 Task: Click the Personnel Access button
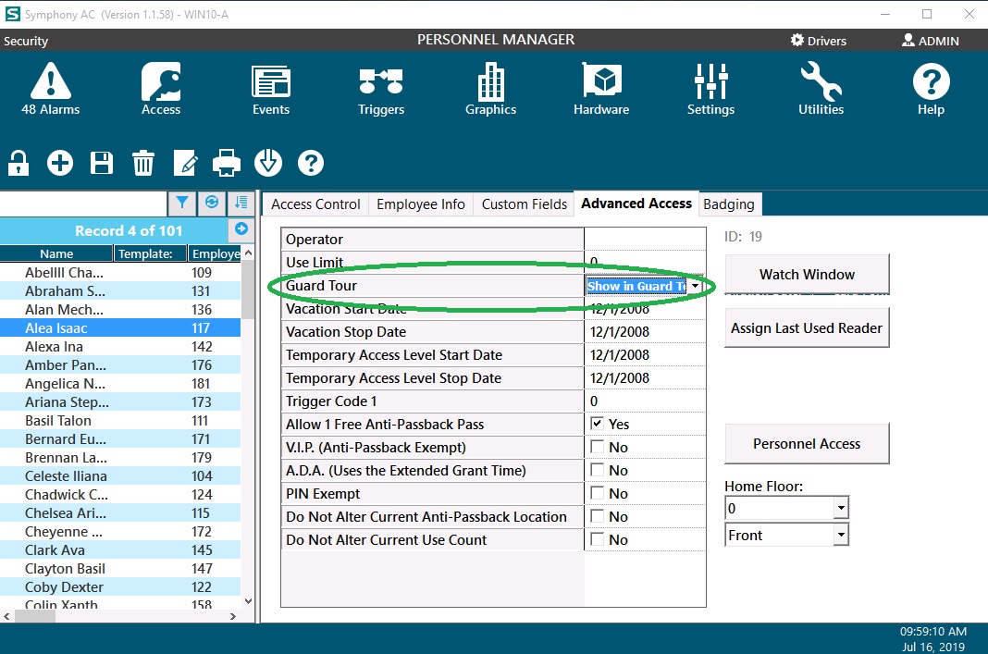coord(808,444)
